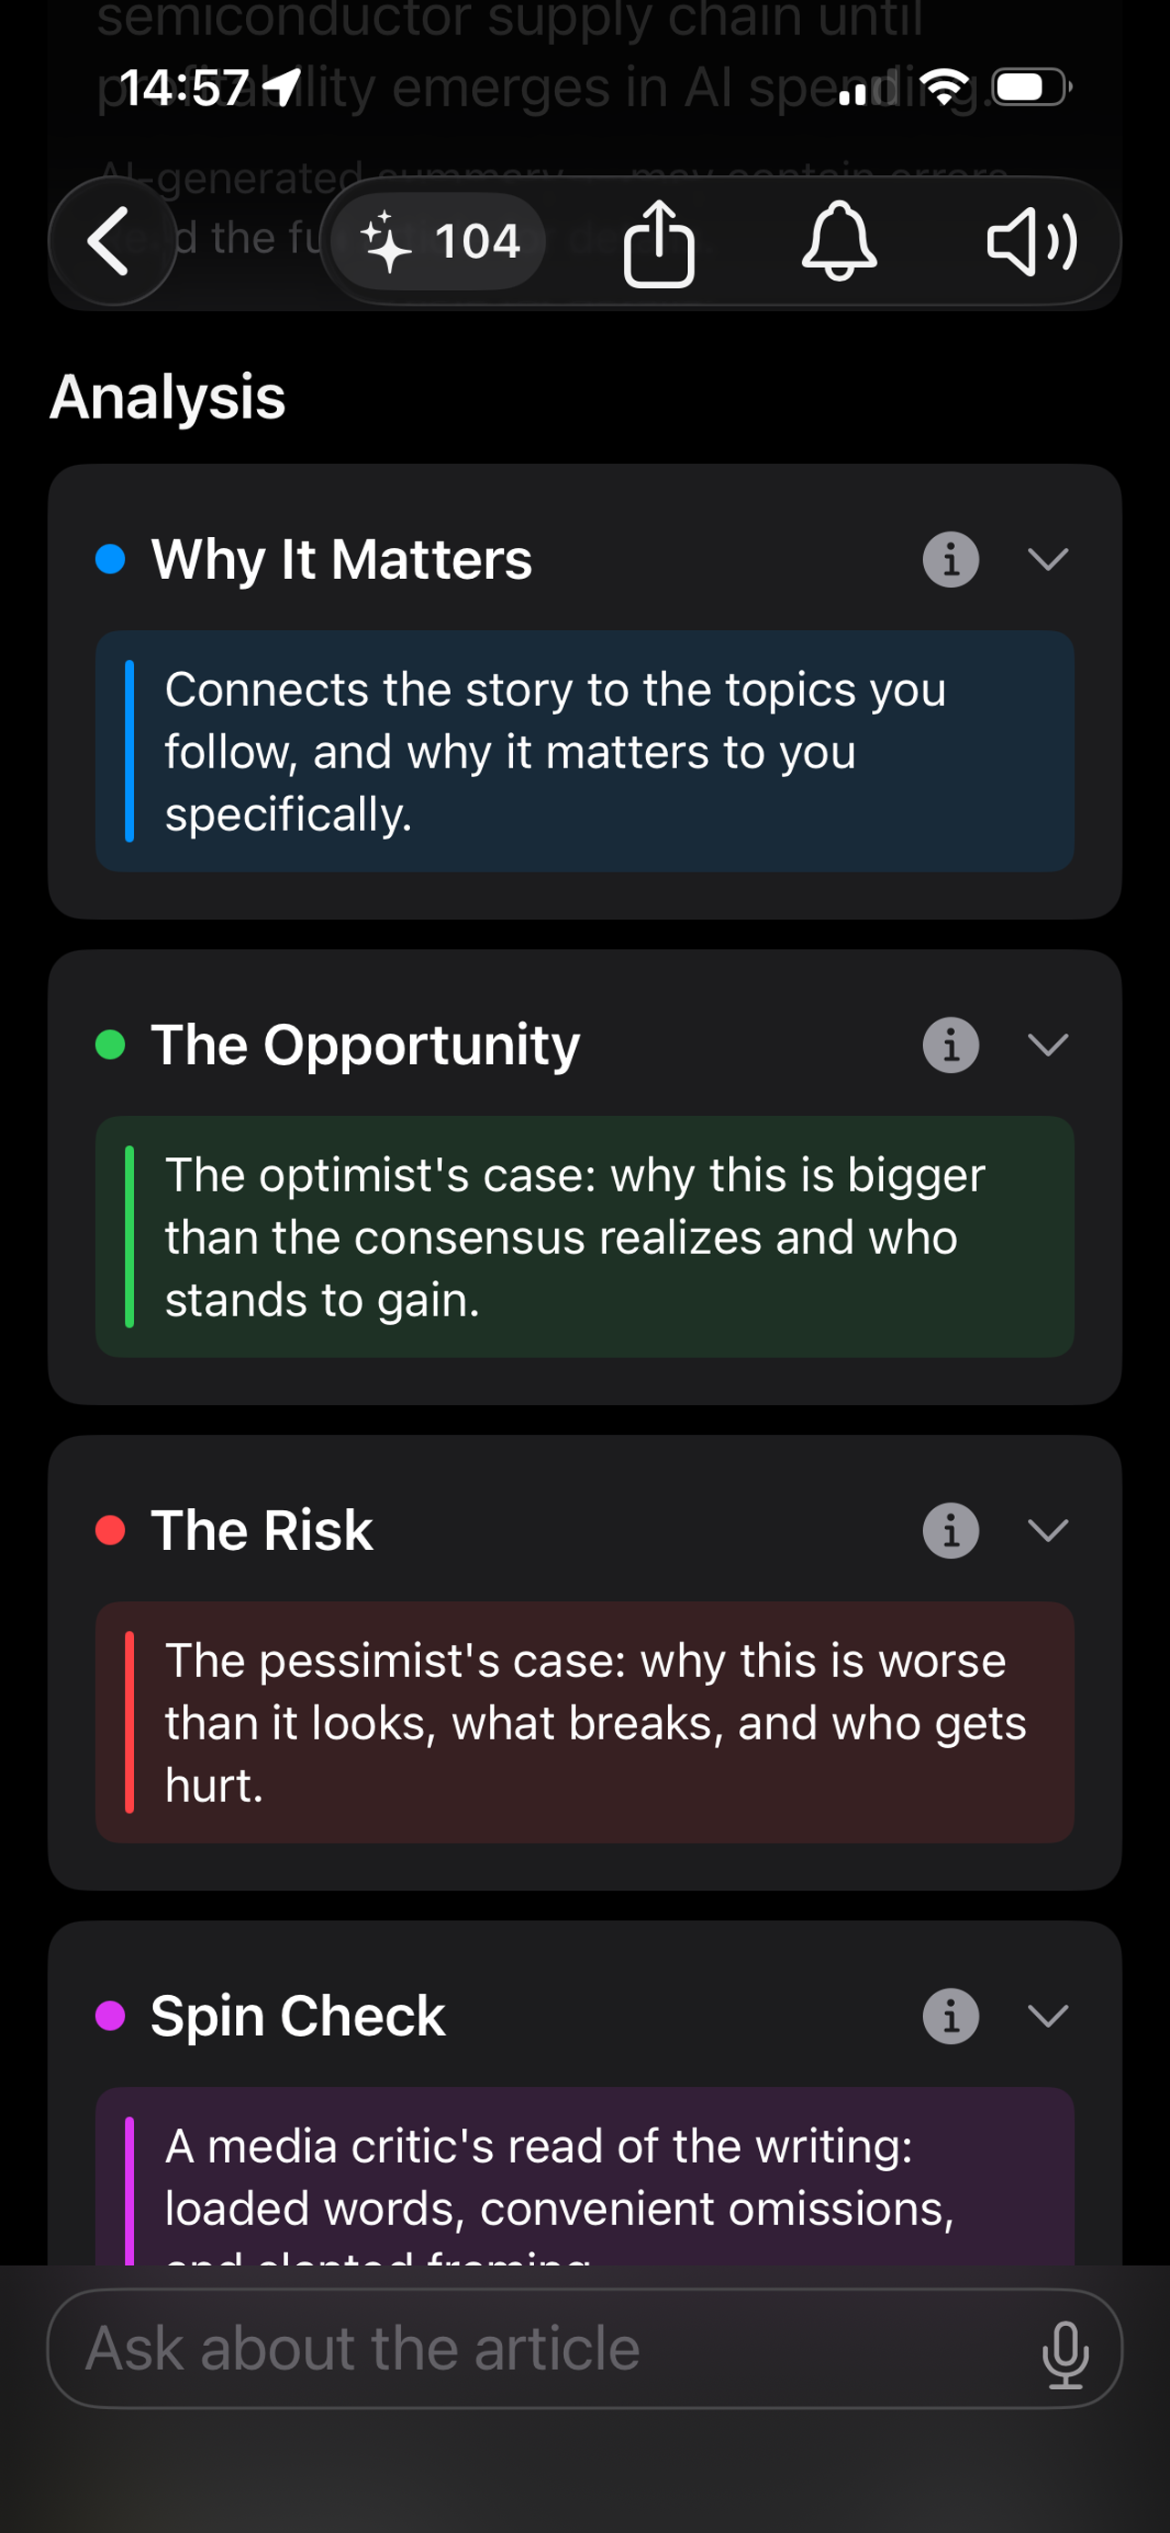Show info for The Risk

[950, 1530]
